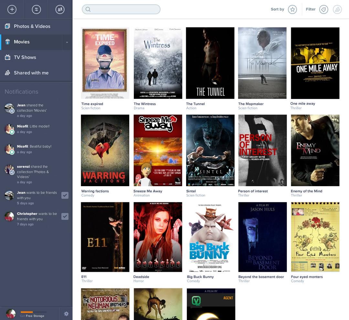This screenshot has width=349, height=320.
Task: Click in the search input field
Action: coord(121,9)
